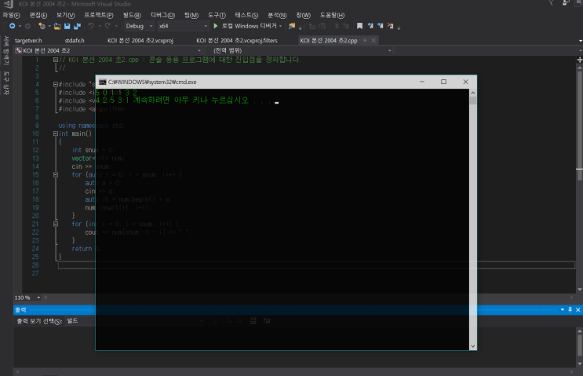
Task: Open the undo history dropdown arrow
Action: (x=100, y=26)
